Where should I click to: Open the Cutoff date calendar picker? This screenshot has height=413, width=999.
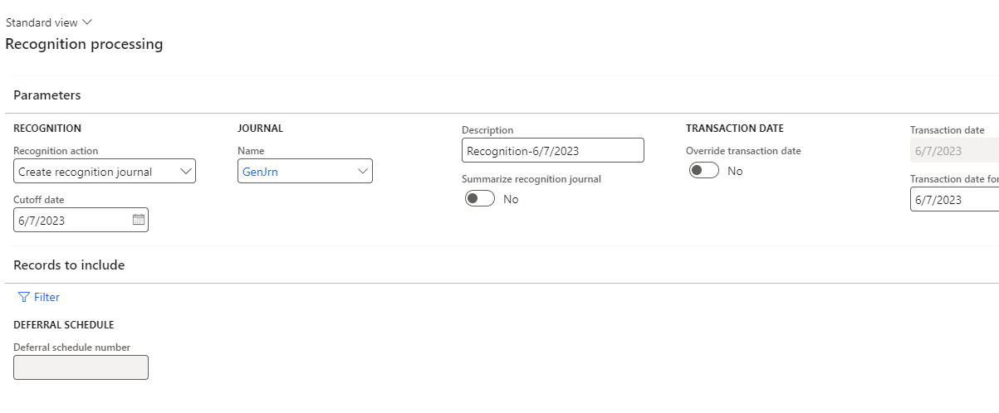[x=139, y=221]
